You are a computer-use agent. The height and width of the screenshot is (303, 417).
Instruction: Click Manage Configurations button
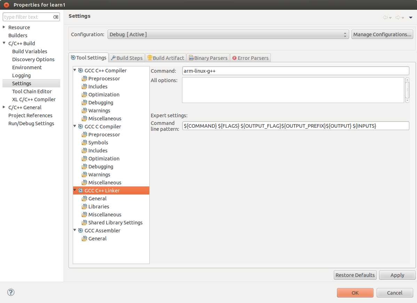point(382,34)
